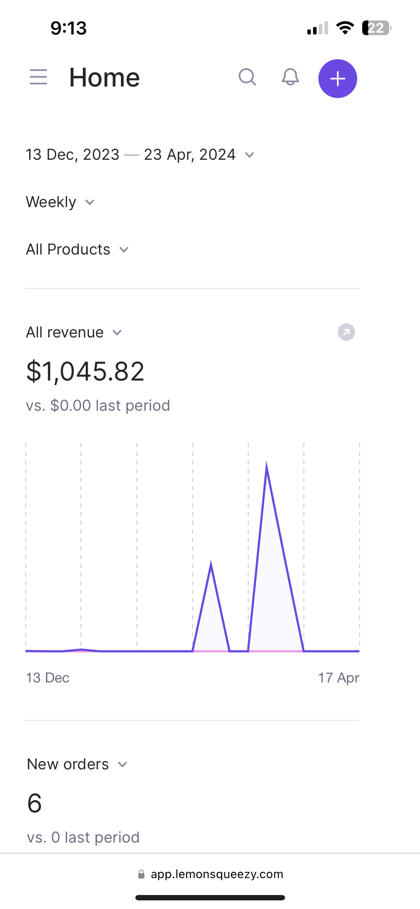Expand the 13 Dec – 23 Apr date range
The height and width of the screenshot is (909, 420).
coord(140,155)
